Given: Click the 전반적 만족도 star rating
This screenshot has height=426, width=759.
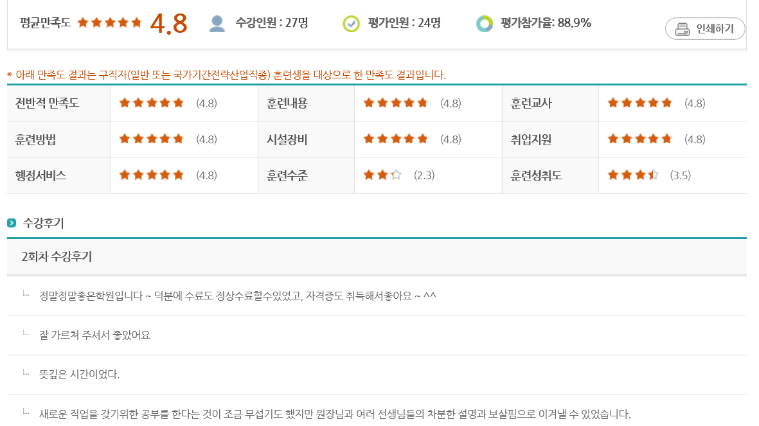Looking at the screenshot, I should [x=151, y=103].
